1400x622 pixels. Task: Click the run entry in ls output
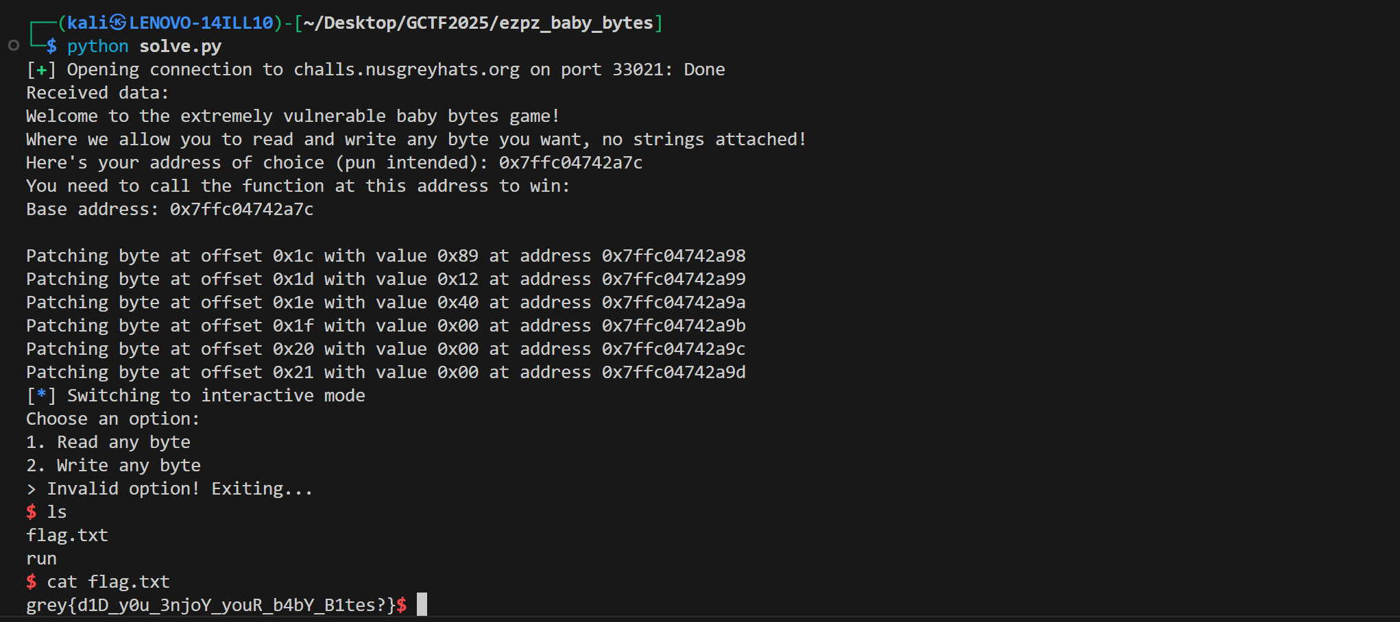42,559
